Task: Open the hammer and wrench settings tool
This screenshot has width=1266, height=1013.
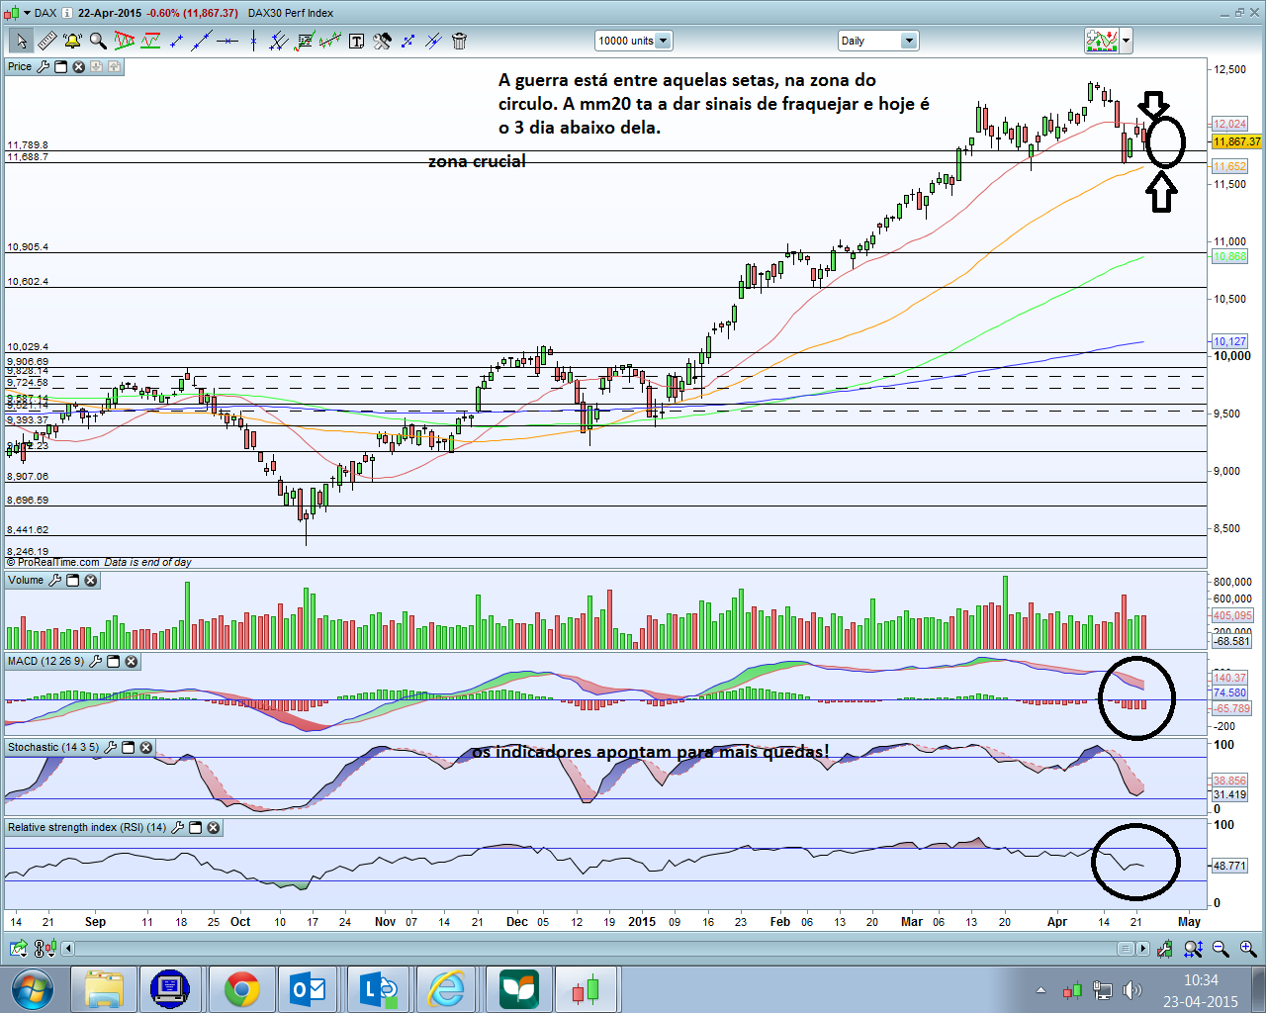Action: (x=382, y=41)
